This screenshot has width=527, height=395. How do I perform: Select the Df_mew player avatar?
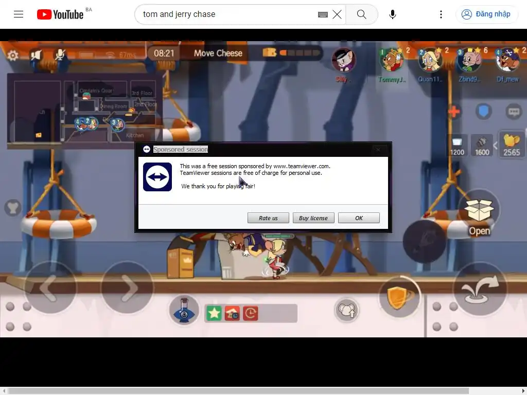pyautogui.click(x=508, y=61)
